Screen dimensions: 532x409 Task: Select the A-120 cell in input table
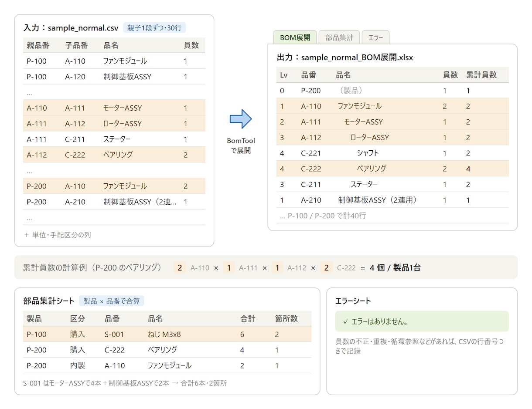[75, 77]
